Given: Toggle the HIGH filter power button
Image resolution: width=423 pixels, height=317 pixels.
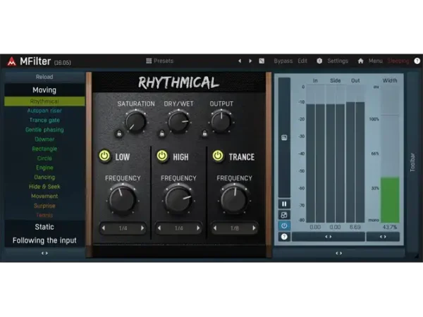Looking at the screenshot, I should pyautogui.click(x=162, y=156).
